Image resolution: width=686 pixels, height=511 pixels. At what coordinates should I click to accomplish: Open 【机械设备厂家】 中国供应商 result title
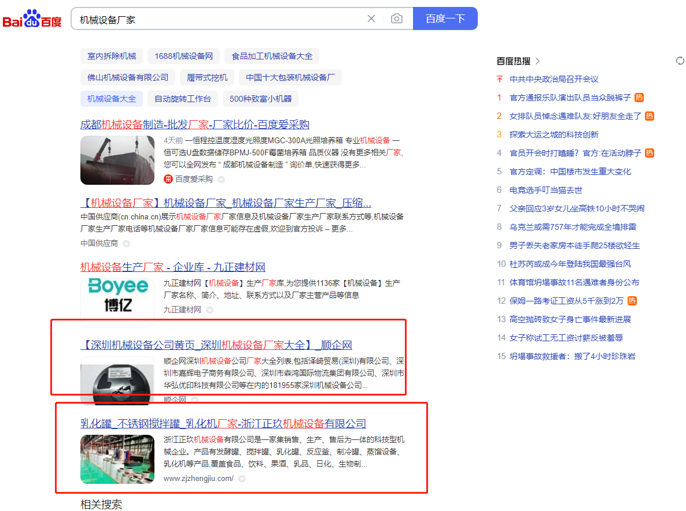pyautogui.click(x=226, y=203)
